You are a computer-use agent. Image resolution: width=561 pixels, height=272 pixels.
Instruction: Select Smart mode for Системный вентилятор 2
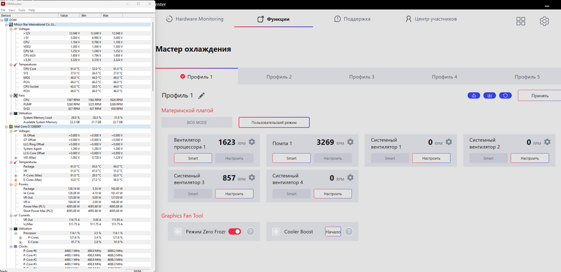coord(488,158)
